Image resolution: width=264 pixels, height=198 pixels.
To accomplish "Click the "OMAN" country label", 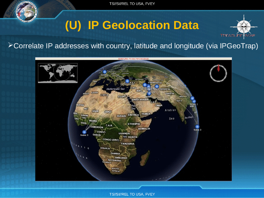I will coord(159,105).
